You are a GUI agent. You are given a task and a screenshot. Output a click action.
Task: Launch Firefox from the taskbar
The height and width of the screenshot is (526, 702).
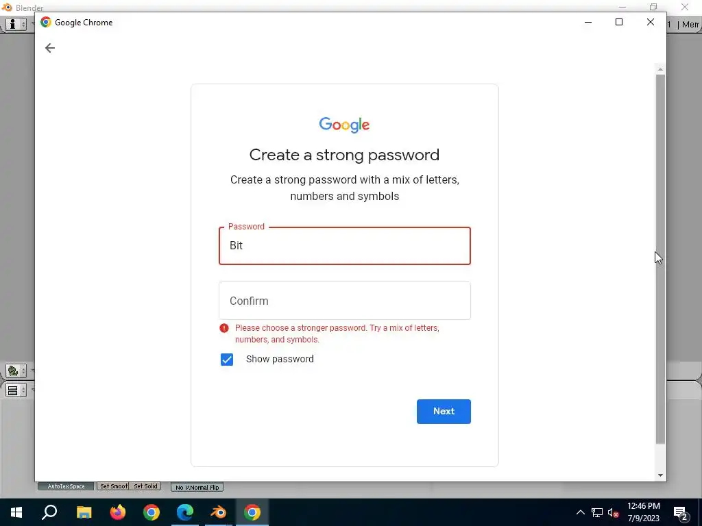click(x=118, y=512)
